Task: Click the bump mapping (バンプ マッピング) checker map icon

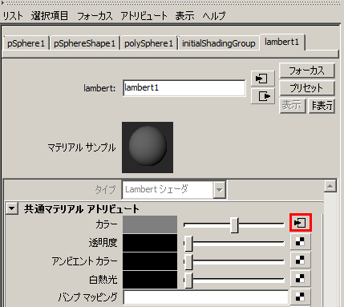Action: coord(301,297)
